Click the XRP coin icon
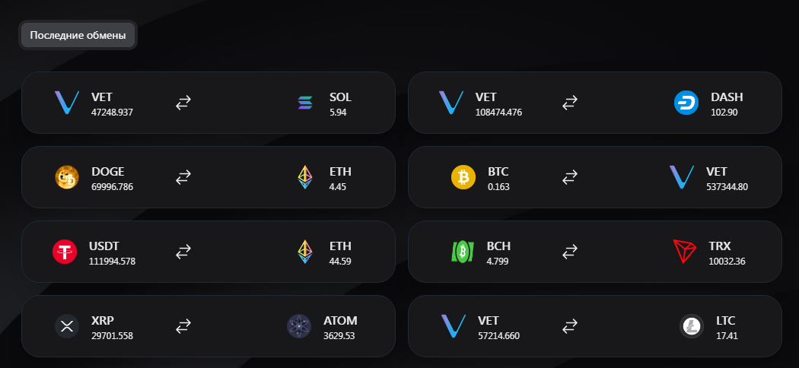This screenshot has width=799, height=368. [x=67, y=326]
